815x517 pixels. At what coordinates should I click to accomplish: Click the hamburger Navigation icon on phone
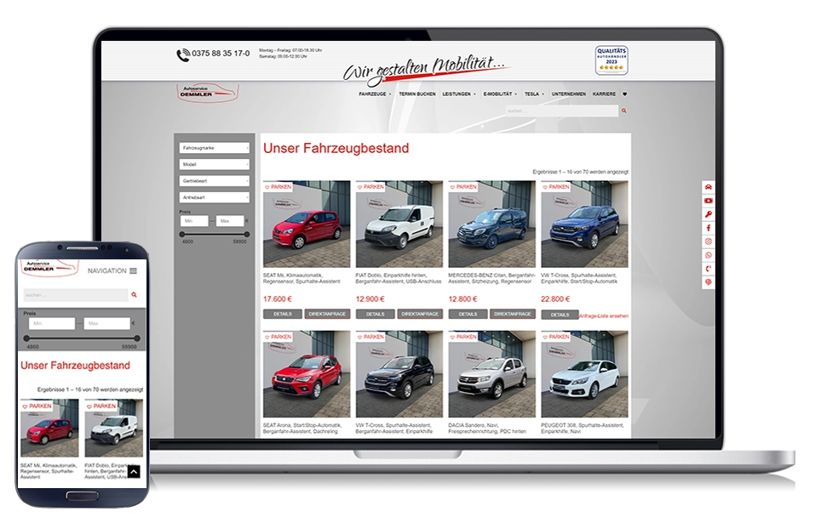point(133,271)
